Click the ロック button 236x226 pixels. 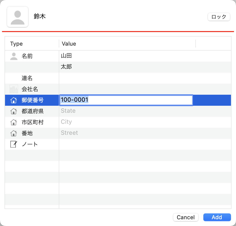point(219,17)
